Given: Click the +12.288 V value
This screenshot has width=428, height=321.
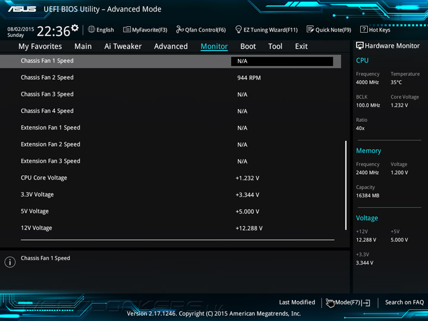Looking at the screenshot, I should tap(249, 228).
